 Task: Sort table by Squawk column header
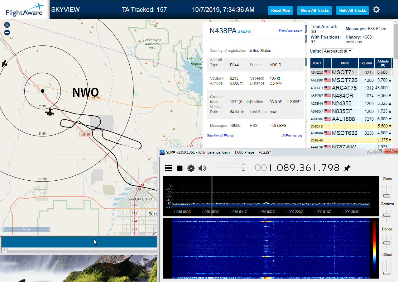click(366, 63)
